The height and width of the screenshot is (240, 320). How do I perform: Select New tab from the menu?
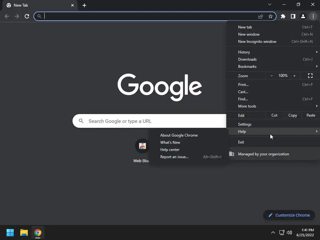click(x=273, y=27)
